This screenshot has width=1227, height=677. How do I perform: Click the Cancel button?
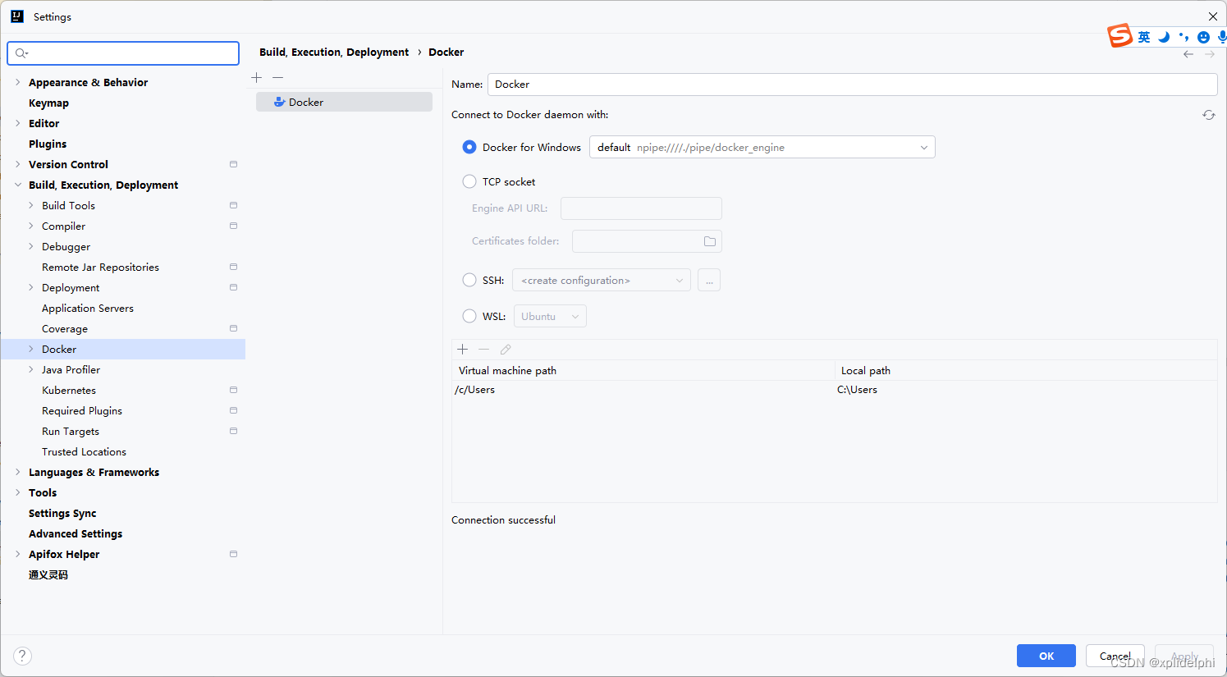point(1115,656)
